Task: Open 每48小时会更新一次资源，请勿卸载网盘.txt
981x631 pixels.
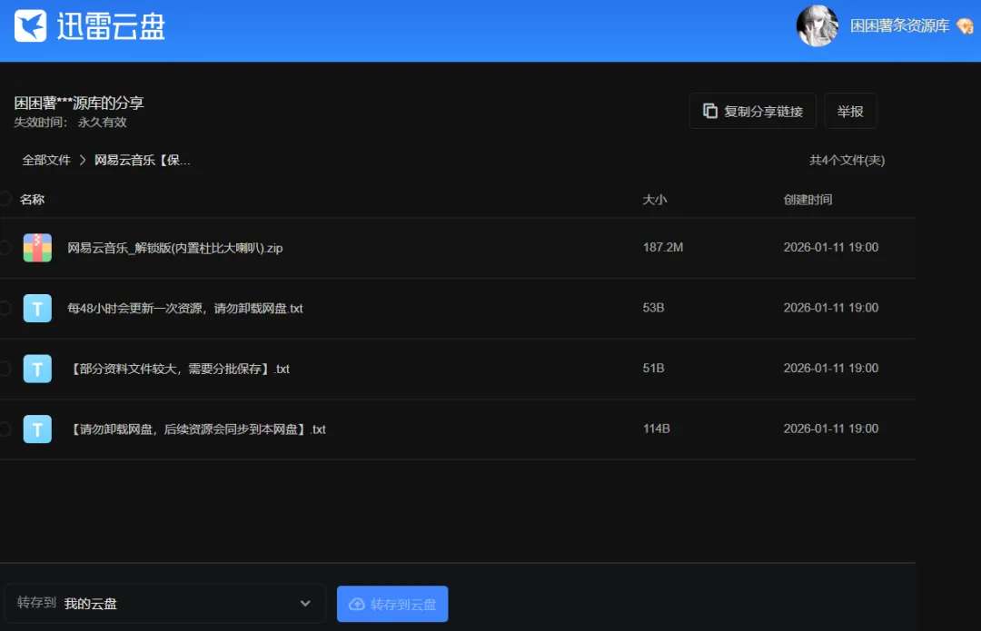Action: [x=185, y=309]
